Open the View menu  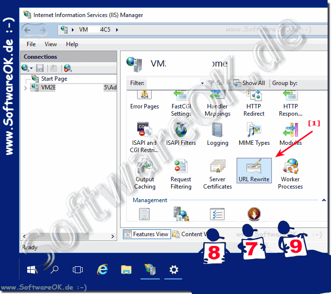coord(51,44)
